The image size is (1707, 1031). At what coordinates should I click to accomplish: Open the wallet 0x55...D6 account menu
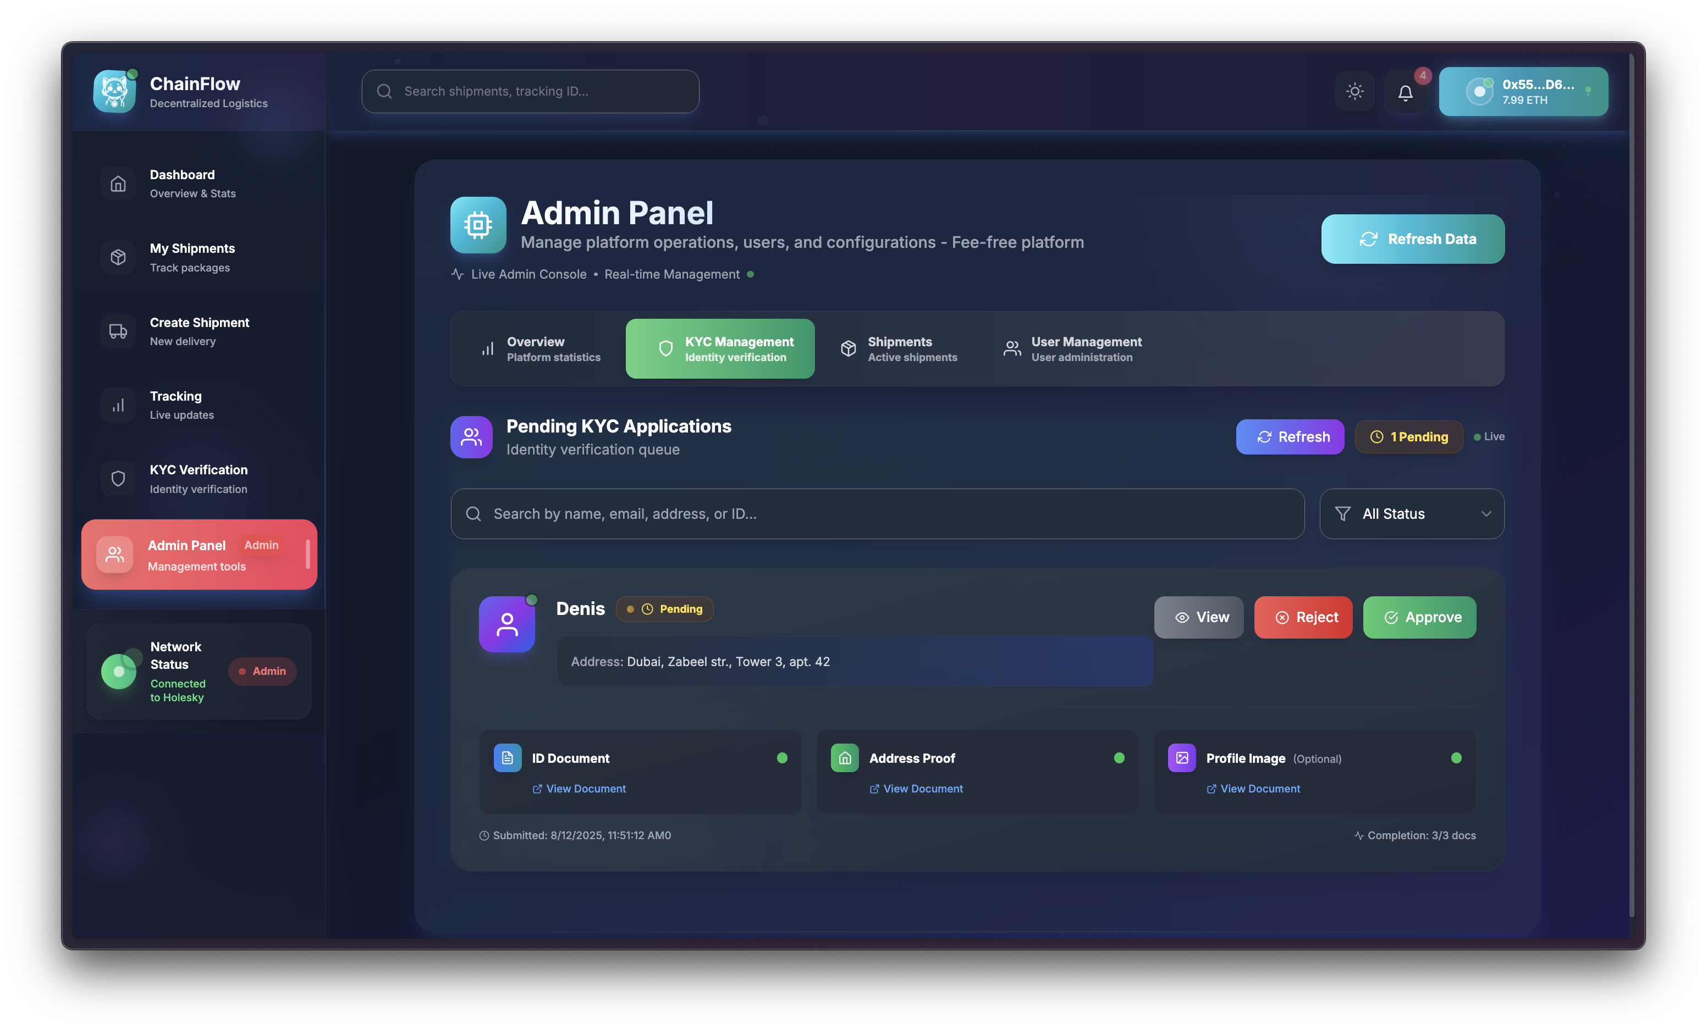pyautogui.click(x=1523, y=91)
